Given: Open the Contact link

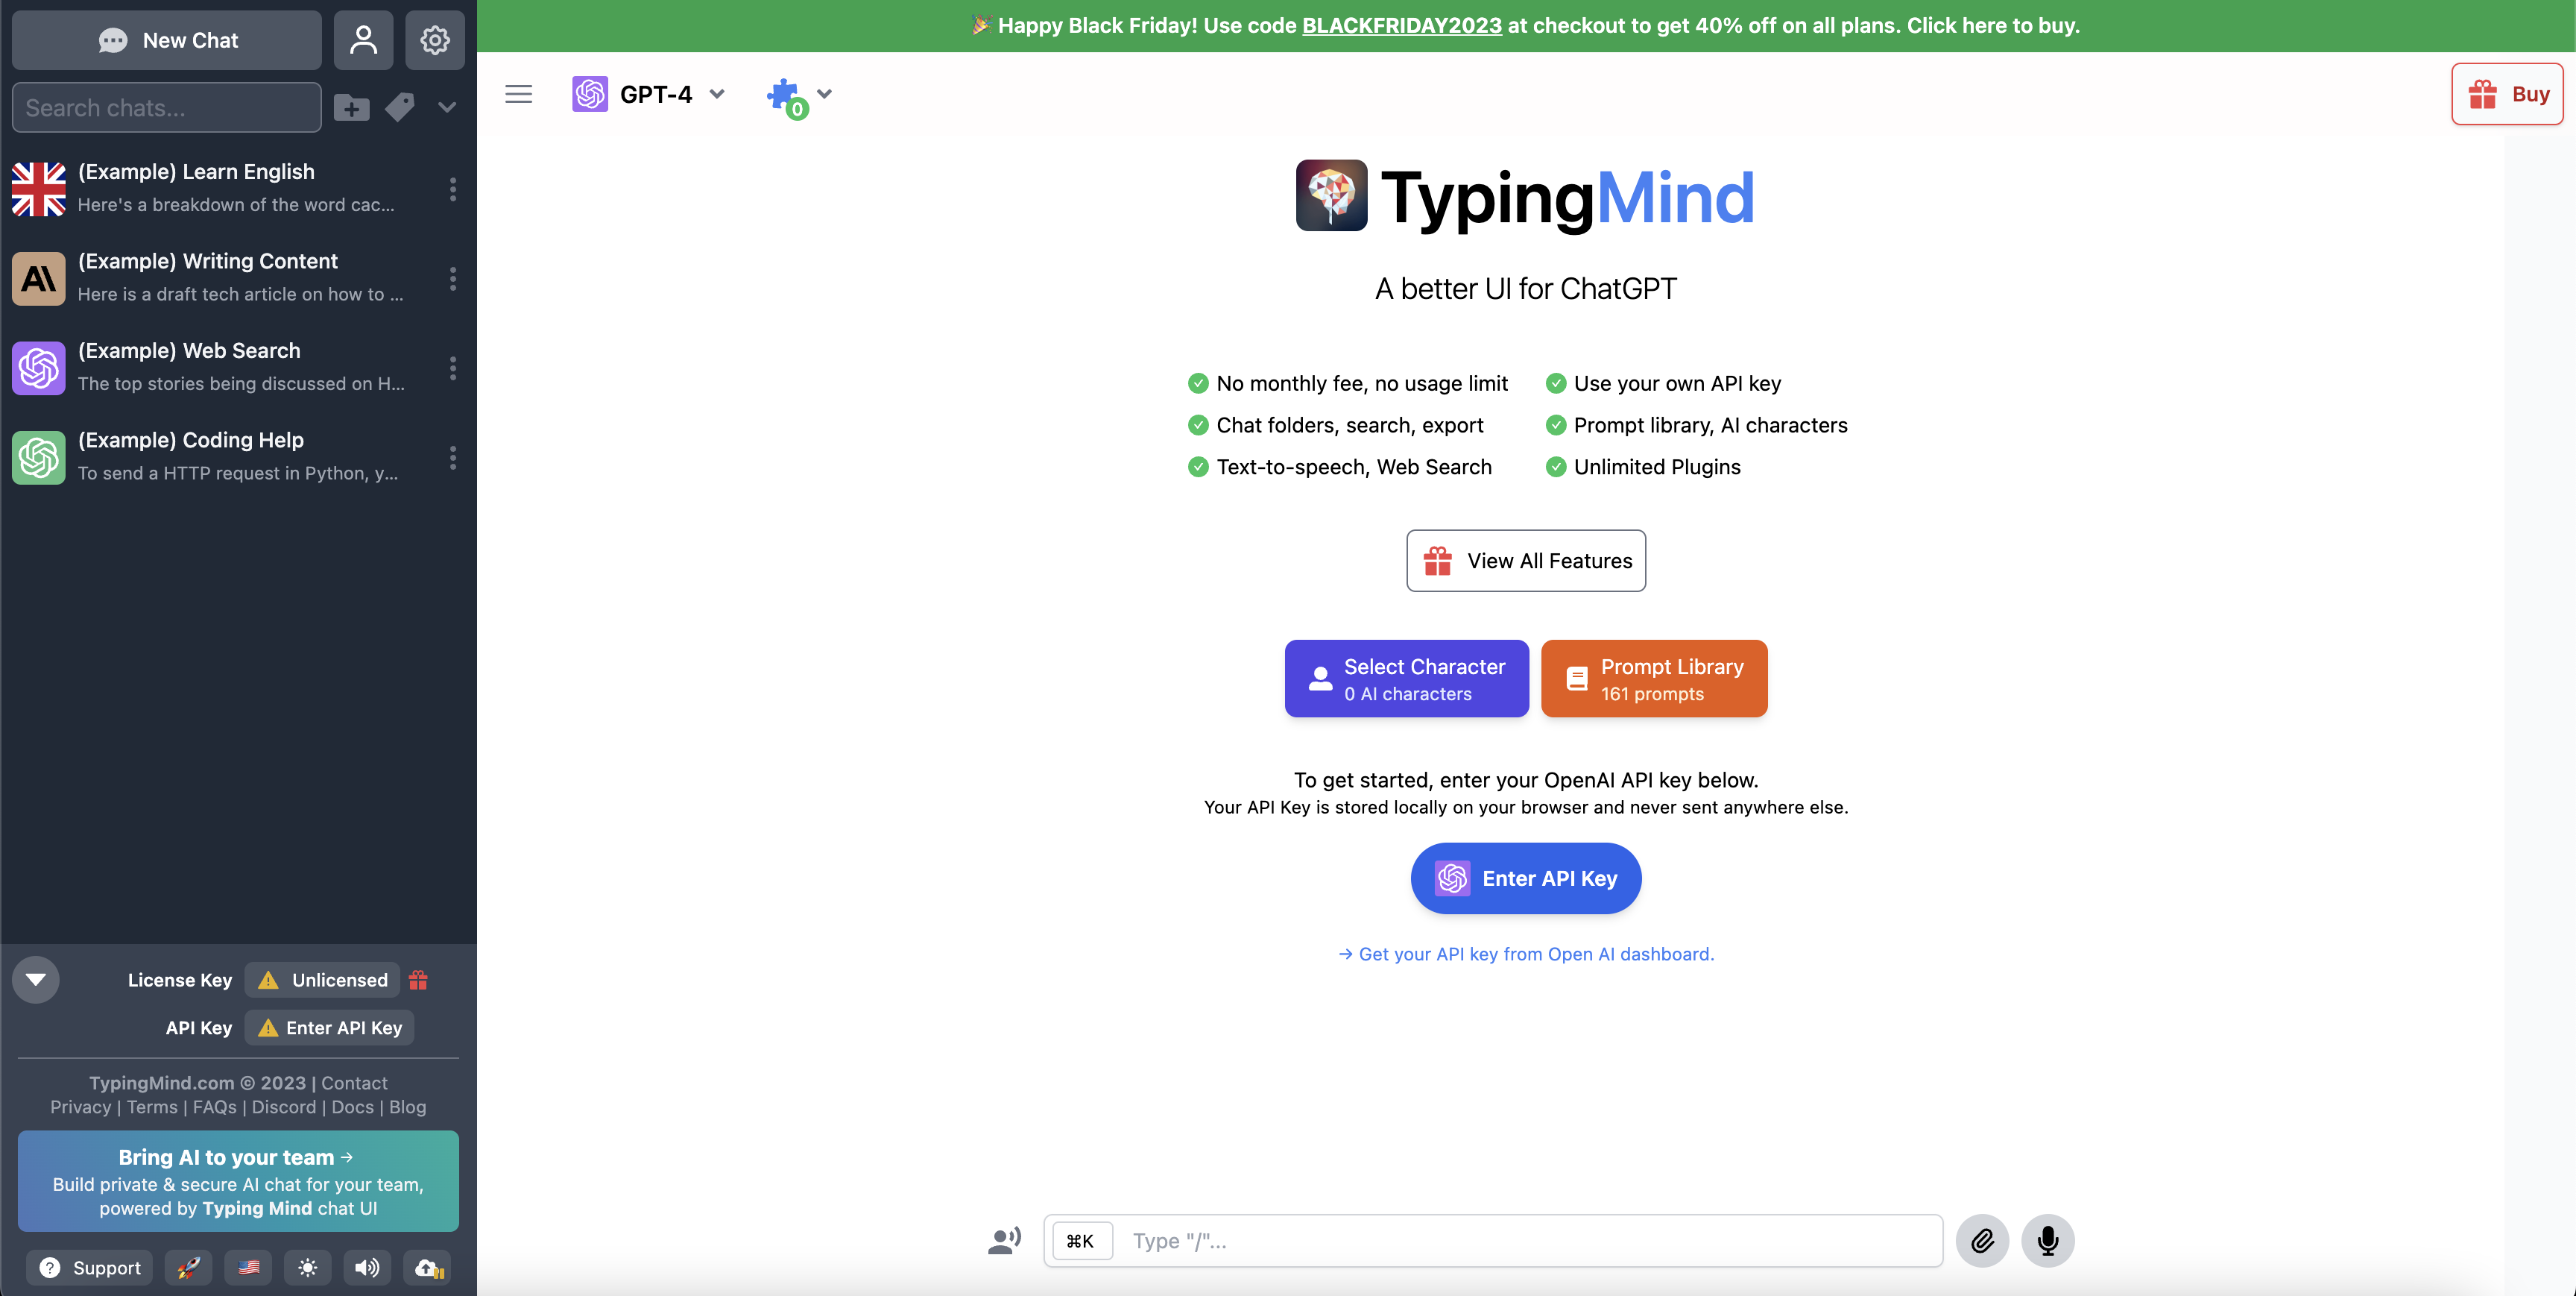Looking at the screenshot, I should (x=354, y=1083).
